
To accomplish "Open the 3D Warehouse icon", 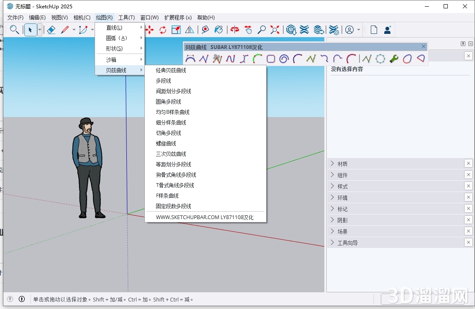I will 291,30.
